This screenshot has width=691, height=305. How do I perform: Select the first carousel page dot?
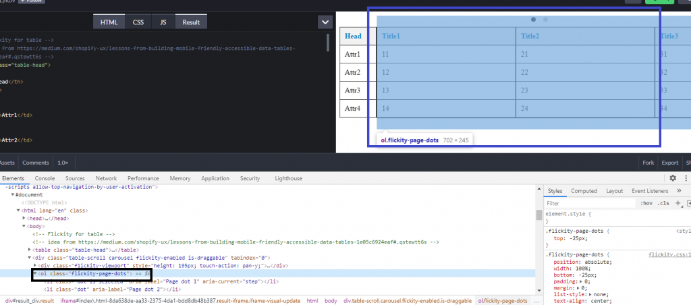point(534,20)
